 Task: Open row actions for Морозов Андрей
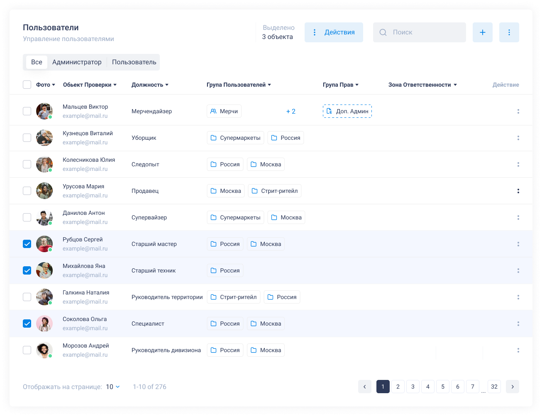[518, 350]
